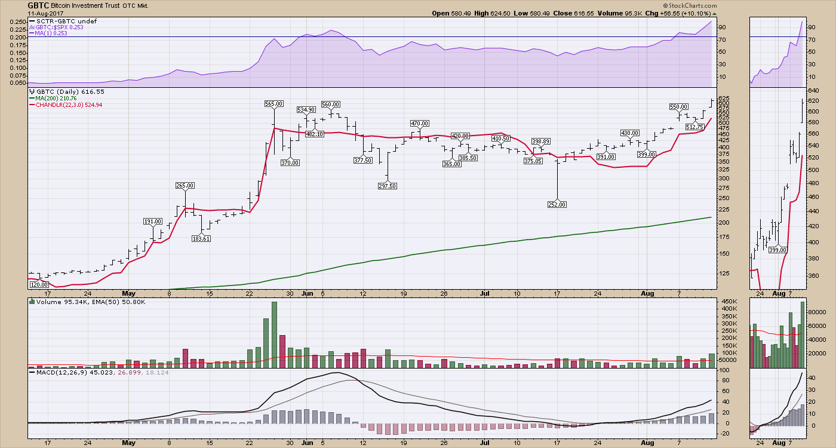Click the purple area icon beside GBTC:$SPX

(32, 27)
